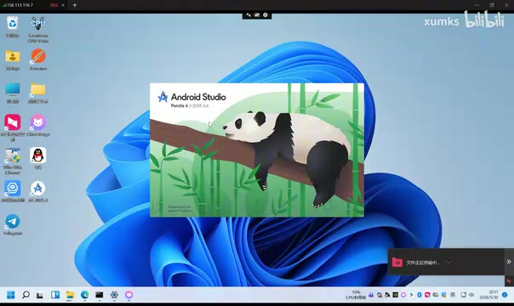Open the clock and date in taskbar
This screenshot has height=306, width=514.
[488, 295]
